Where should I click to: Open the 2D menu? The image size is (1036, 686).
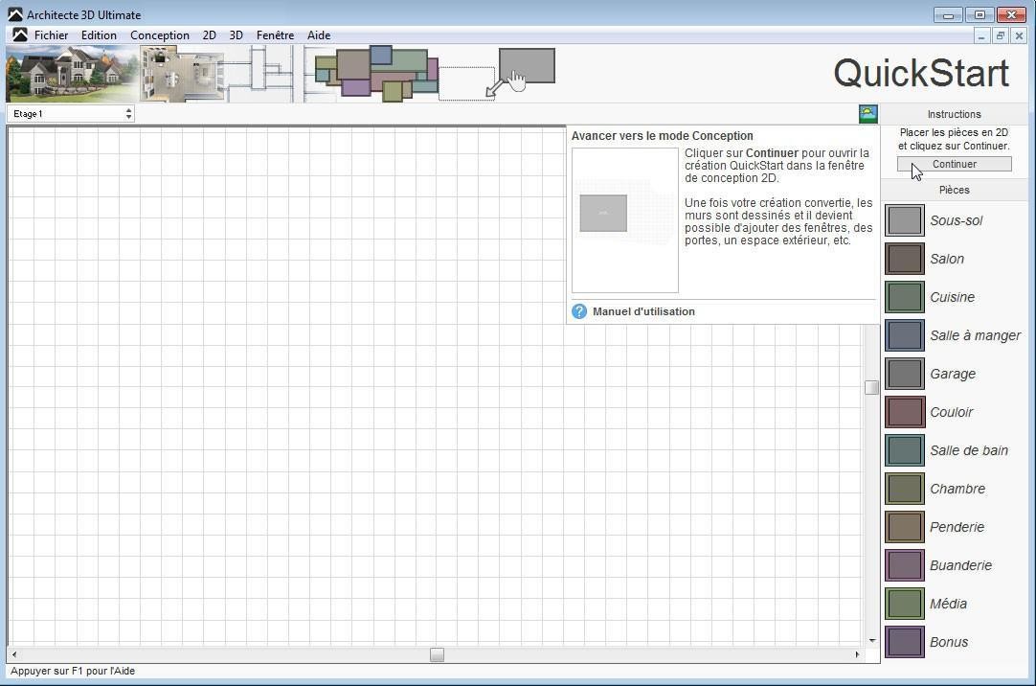click(210, 35)
